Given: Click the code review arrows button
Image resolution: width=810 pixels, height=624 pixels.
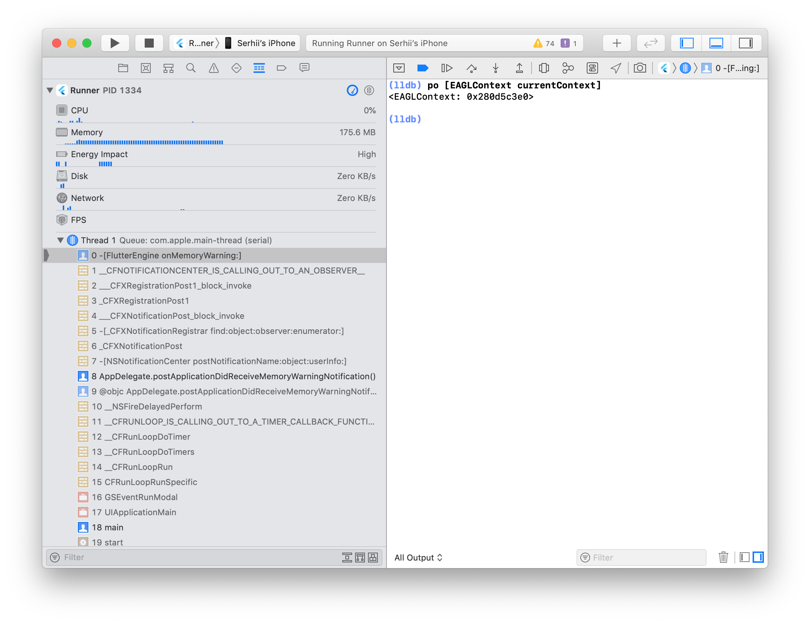Looking at the screenshot, I should coord(651,43).
